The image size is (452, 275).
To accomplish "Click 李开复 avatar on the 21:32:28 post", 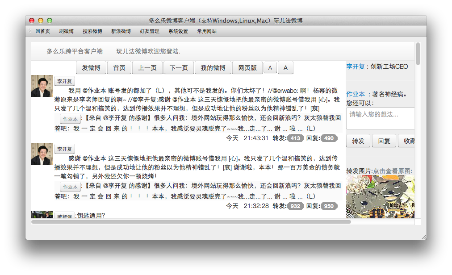I will tap(42, 154).
